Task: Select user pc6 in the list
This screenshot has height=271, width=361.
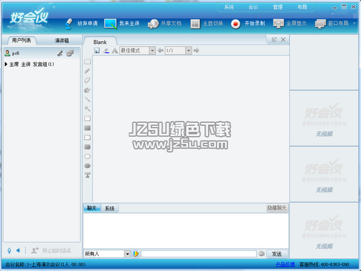Action: (42, 53)
